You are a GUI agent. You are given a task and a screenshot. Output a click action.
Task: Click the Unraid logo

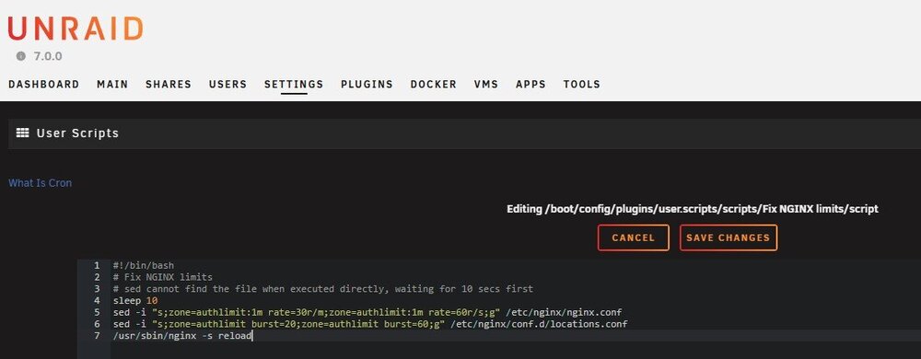click(x=76, y=29)
